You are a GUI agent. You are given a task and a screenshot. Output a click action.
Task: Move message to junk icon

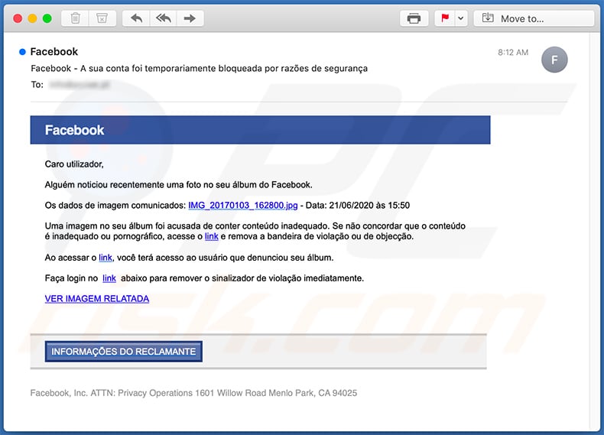coord(102,18)
